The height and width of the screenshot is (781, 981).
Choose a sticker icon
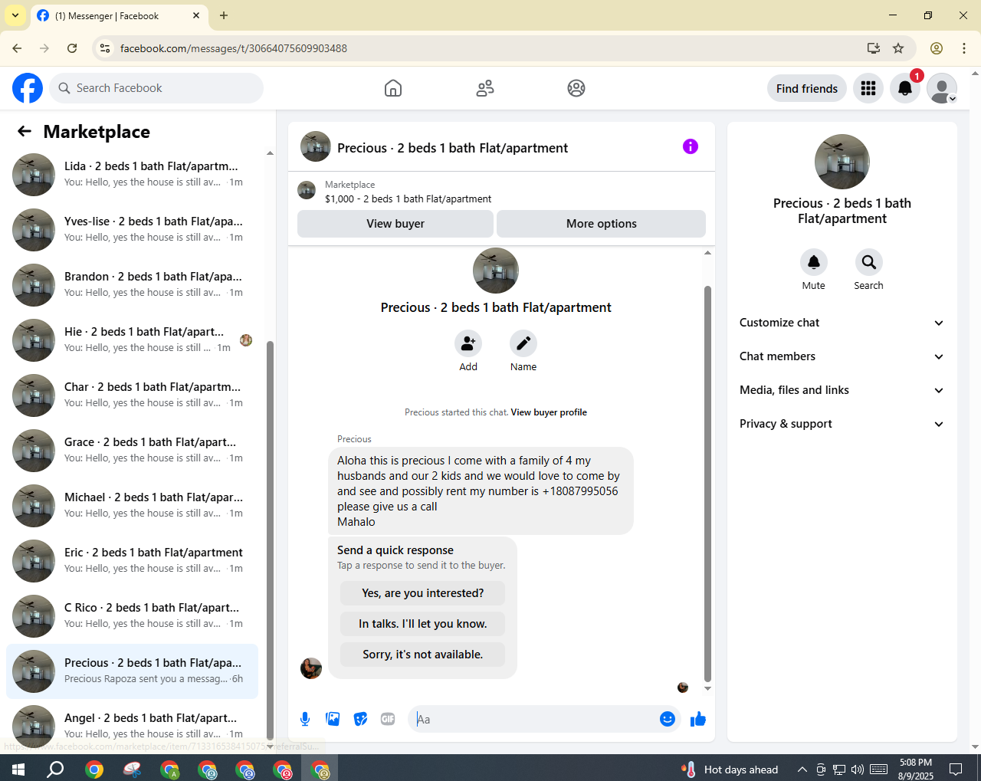click(360, 719)
